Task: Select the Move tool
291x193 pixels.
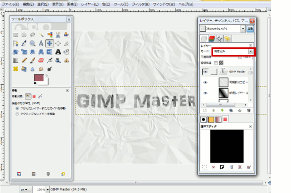Action: click(x=49, y=43)
